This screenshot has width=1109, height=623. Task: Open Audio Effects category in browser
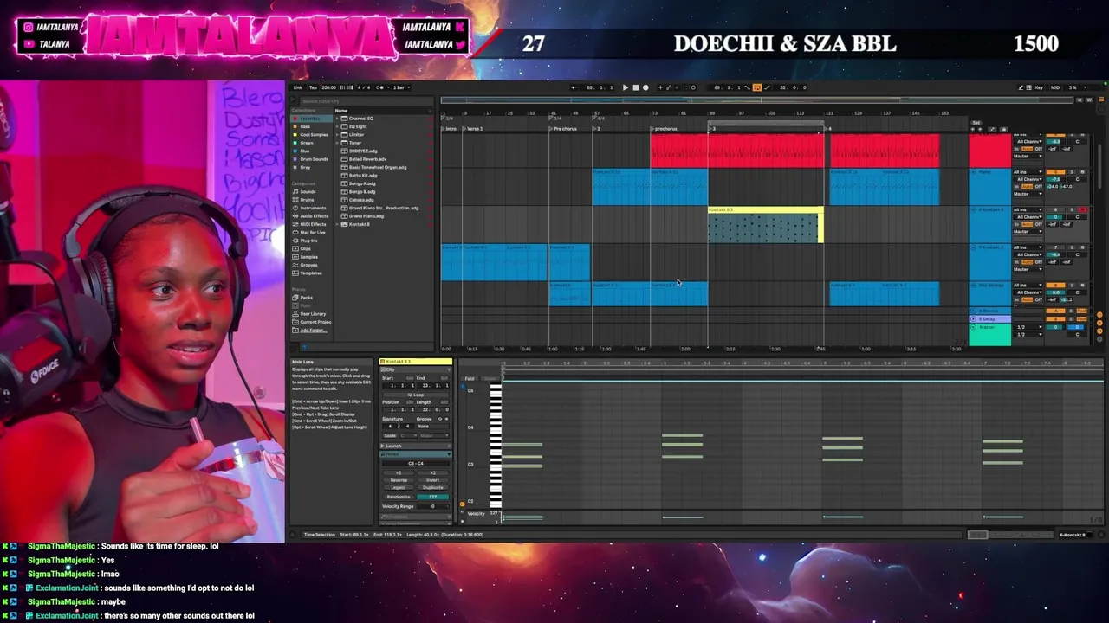[x=314, y=216]
